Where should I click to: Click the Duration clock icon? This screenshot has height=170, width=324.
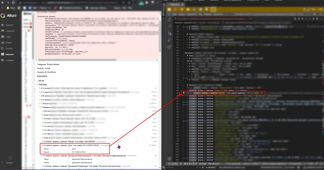[45, 72]
